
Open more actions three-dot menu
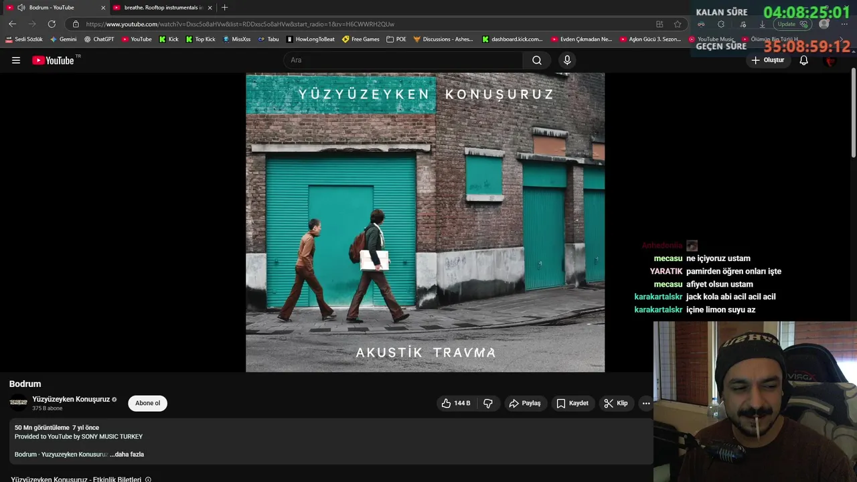coord(646,403)
